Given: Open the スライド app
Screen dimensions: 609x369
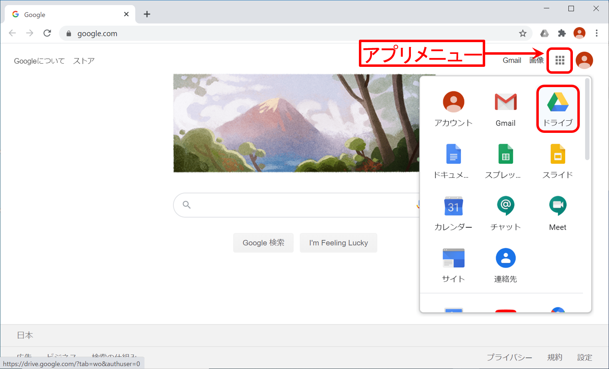Looking at the screenshot, I should tap(558, 161).
